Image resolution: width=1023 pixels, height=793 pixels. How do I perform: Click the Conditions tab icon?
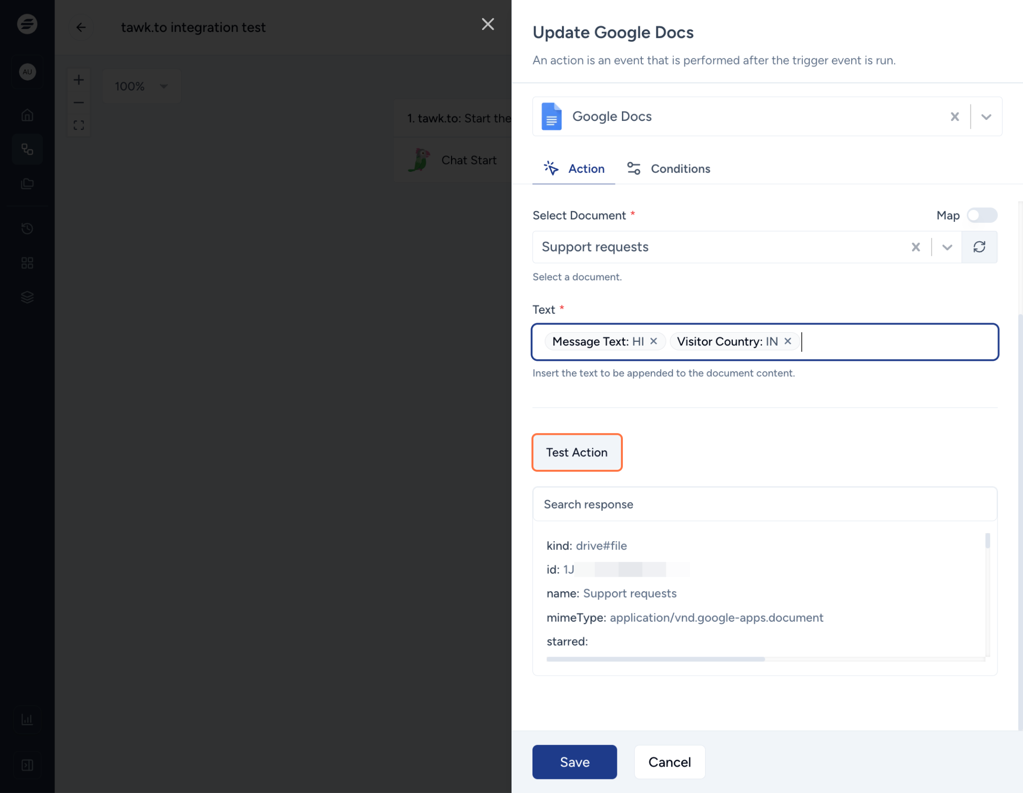pyautogui.click(x=633, y=168)
